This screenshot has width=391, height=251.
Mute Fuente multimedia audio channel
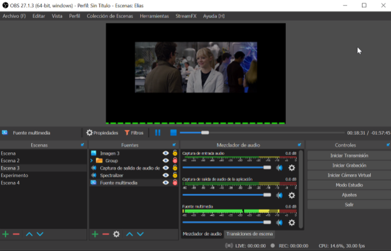279,223
